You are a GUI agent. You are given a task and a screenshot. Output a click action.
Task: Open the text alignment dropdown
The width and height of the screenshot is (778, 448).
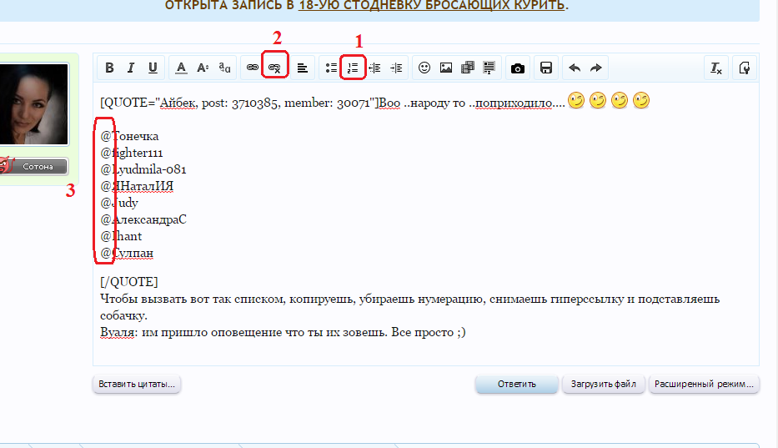pyautogui.click(x=303, y=68)
